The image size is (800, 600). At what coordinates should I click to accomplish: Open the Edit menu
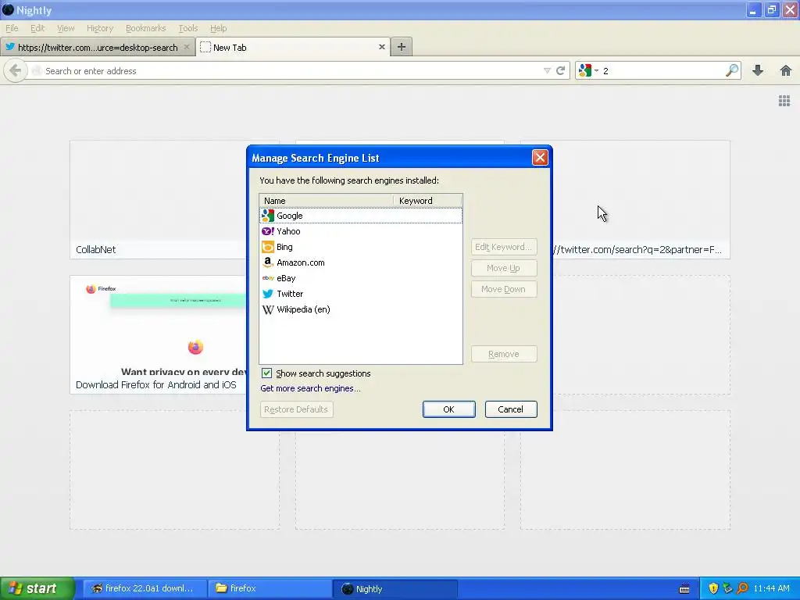click(37, 28)
